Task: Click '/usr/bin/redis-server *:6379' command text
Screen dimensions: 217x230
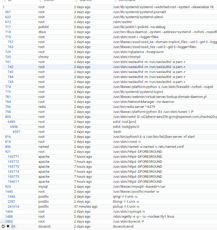Action: [x=134, y=107]
